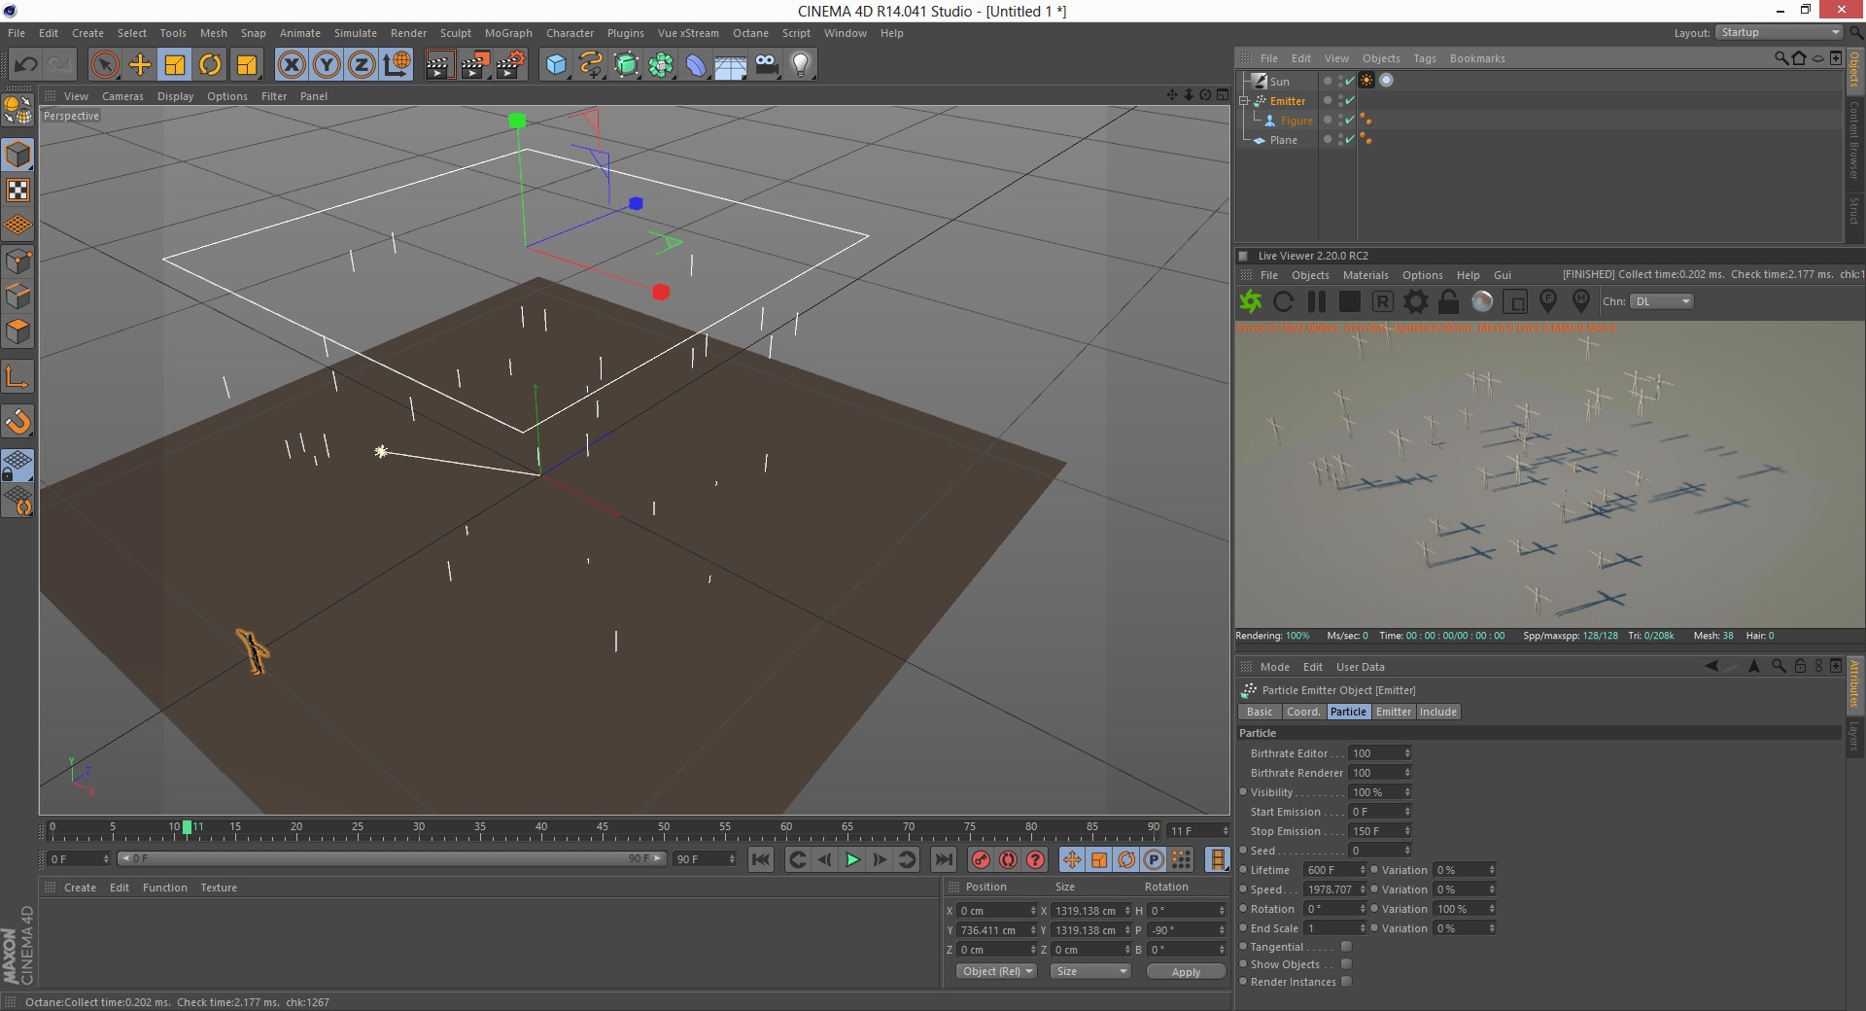
Task: Switch to the Emitter attribute tab
Action: [x=1393, y=712]
